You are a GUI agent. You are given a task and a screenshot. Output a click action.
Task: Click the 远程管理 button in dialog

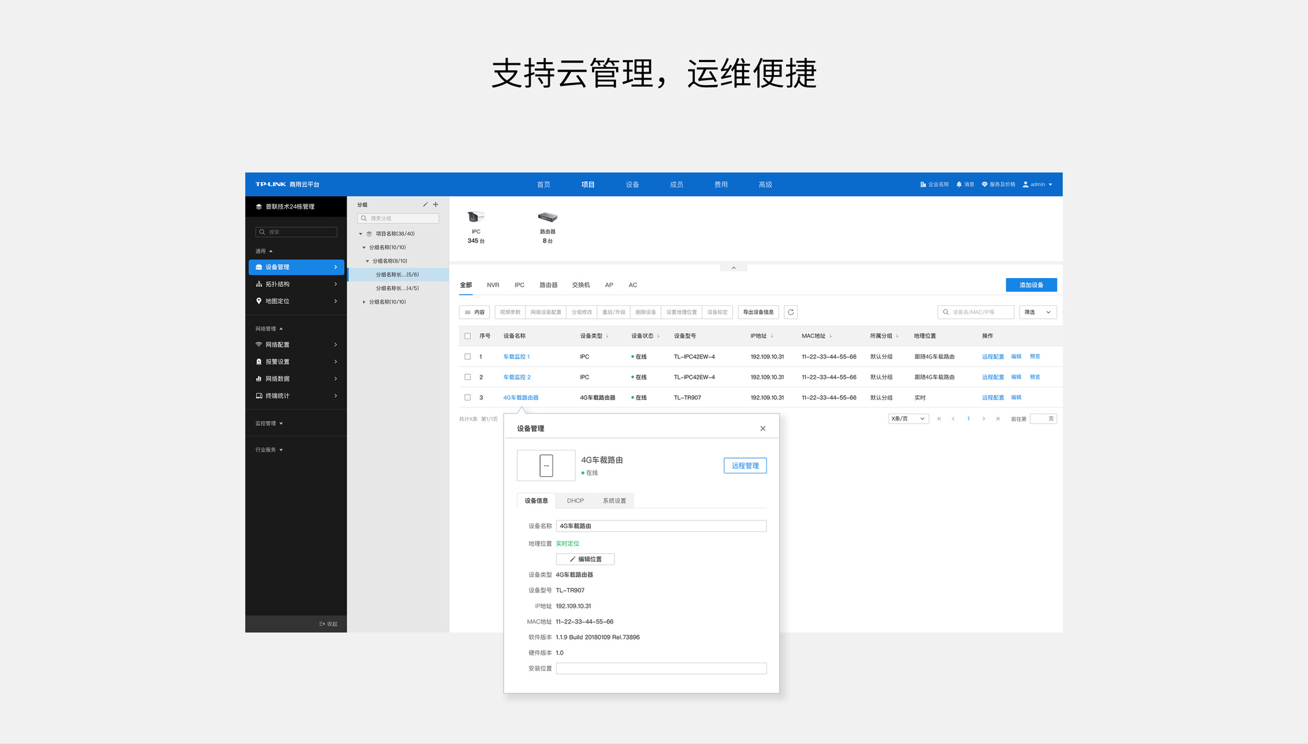(745, 466)
